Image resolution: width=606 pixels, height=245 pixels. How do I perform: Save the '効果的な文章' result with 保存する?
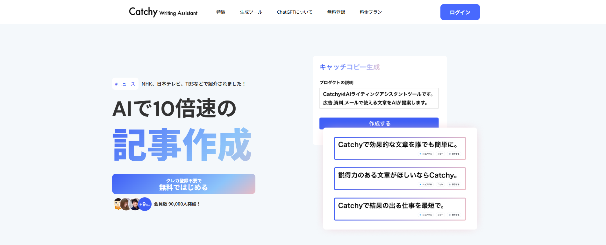pos(454,154)
